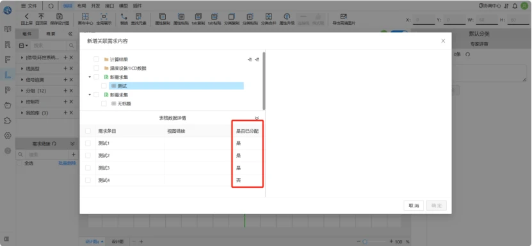Open the 接口 menu
Screen dimensions: 532x246
109,6
